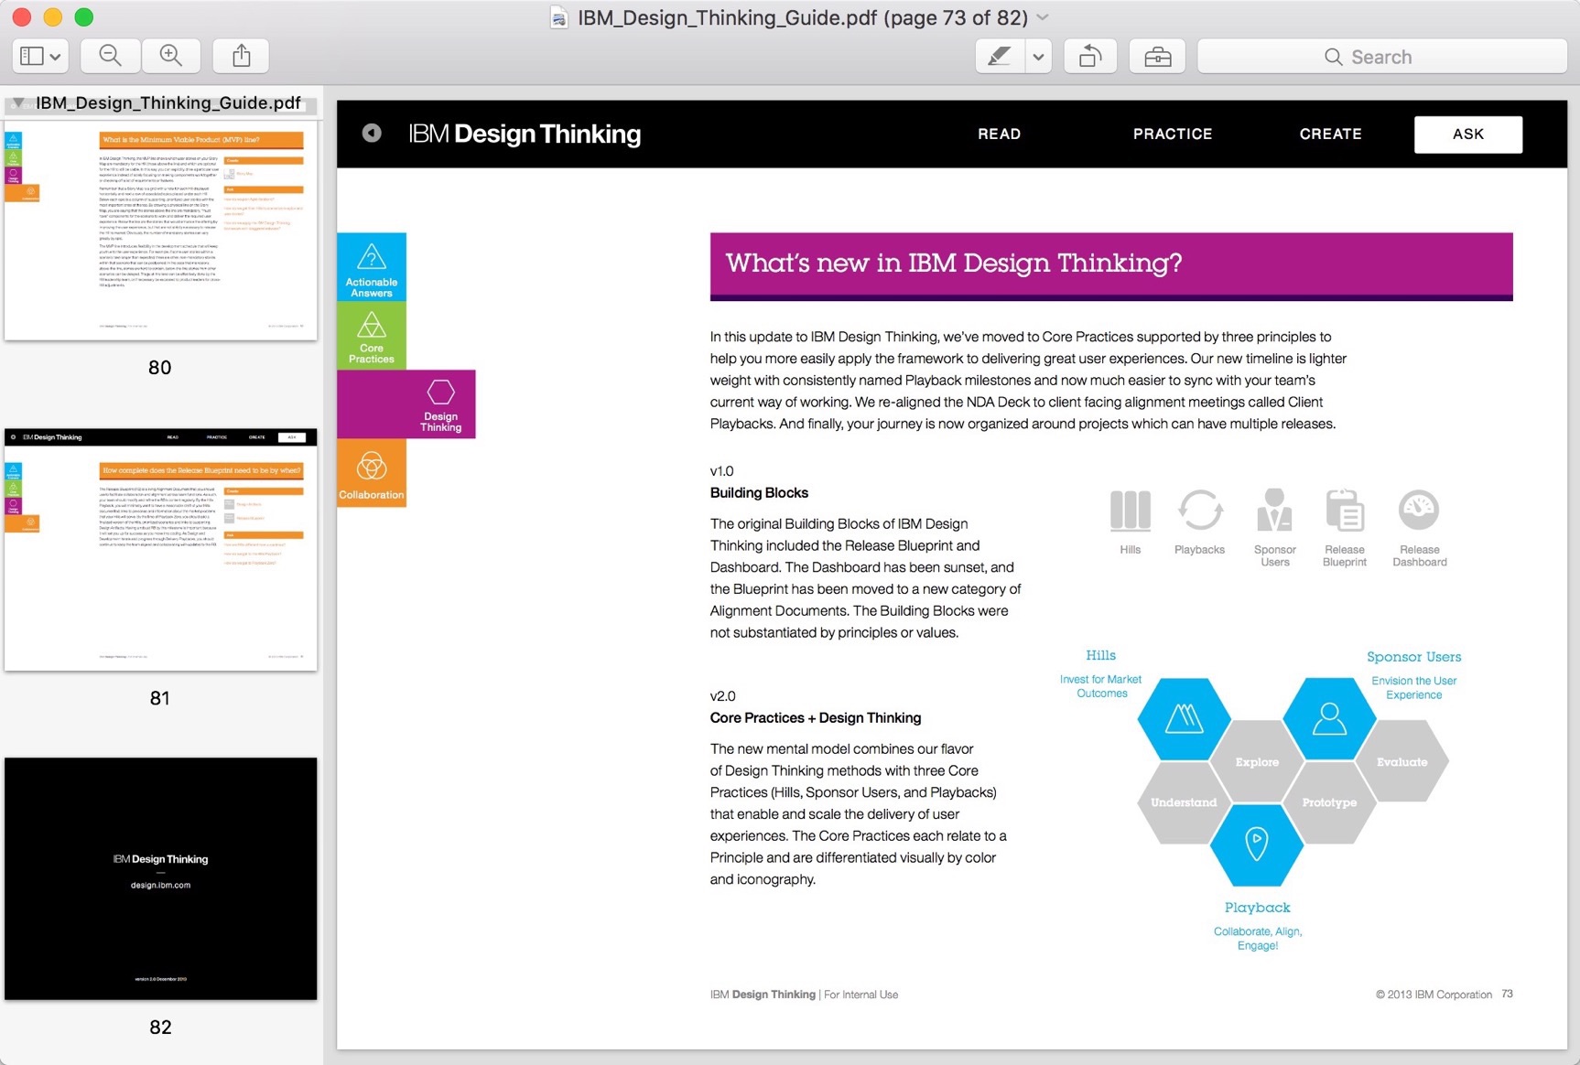1580x1065 pixels.
Task: Click the blue Playback hexagon icon
Action: pos(1257,844)
